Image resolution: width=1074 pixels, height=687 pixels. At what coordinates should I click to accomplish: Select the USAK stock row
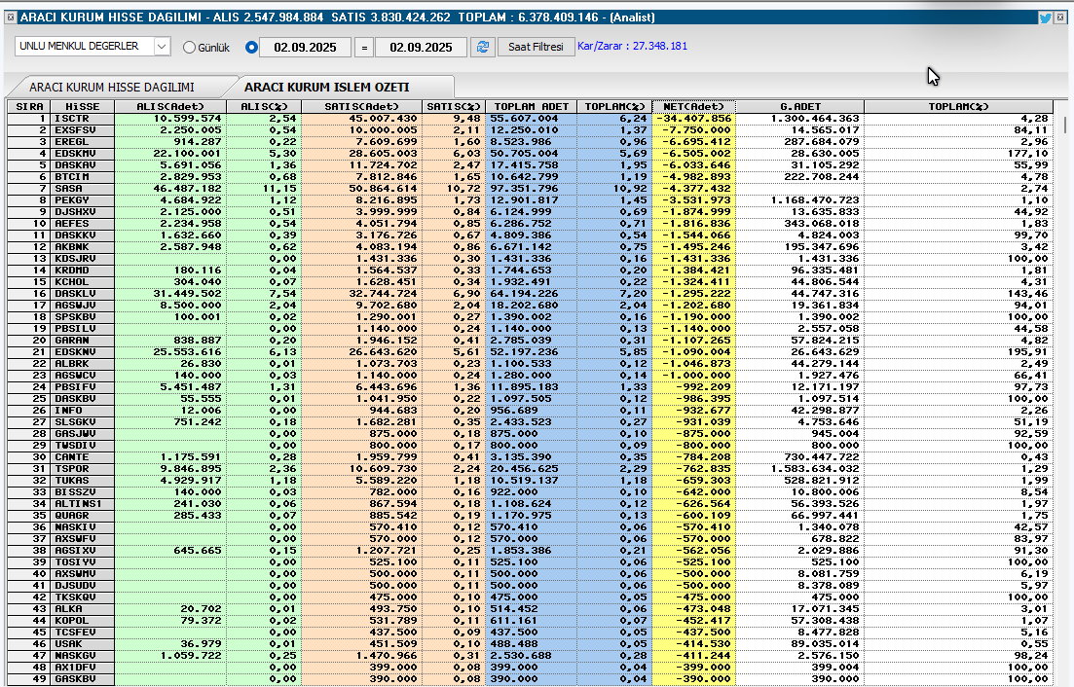tap(530, 644)
